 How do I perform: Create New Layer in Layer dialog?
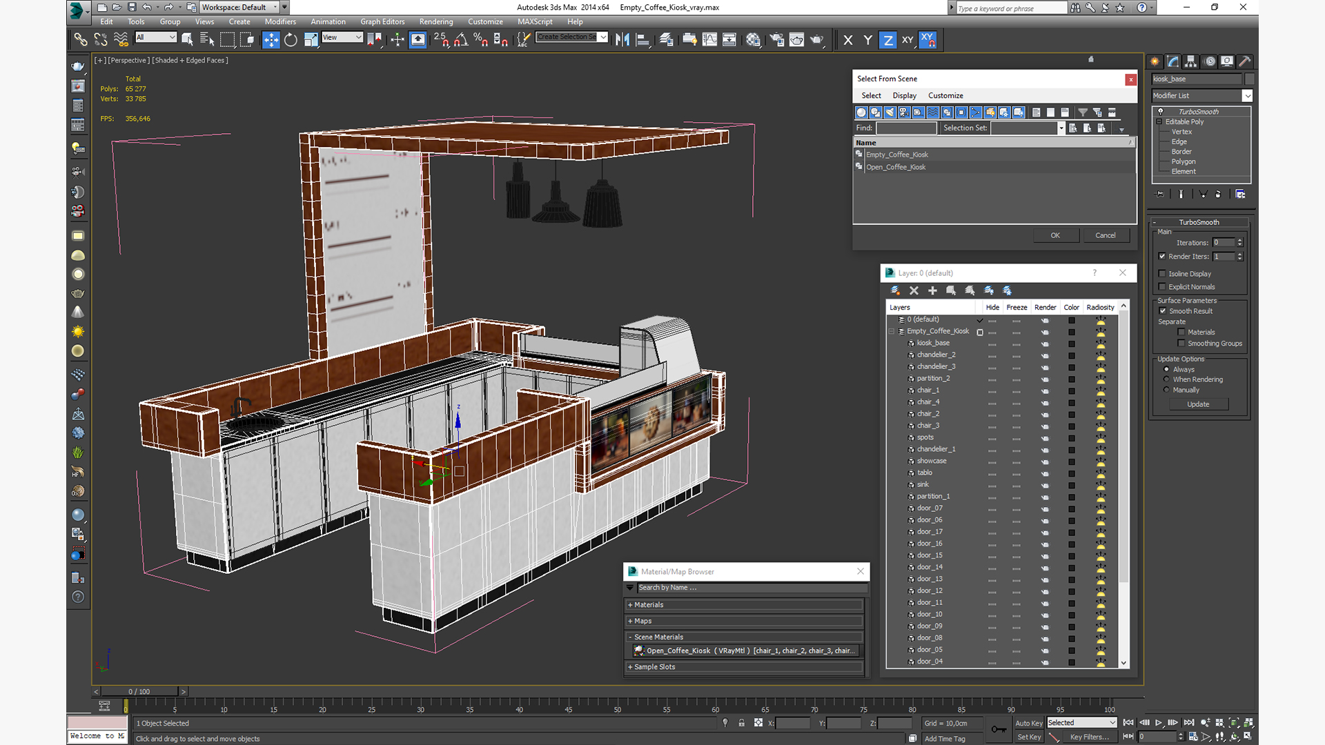click(895, 290)
